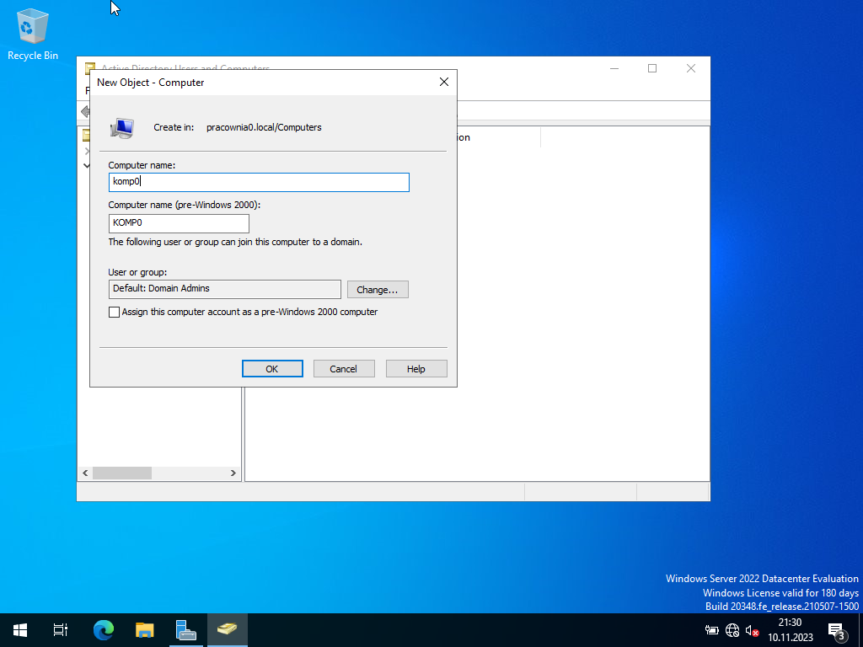The width and height of the screenshot is (863, 647).
Task: Click the Change... button for user or group
Action: click(378, 290)
